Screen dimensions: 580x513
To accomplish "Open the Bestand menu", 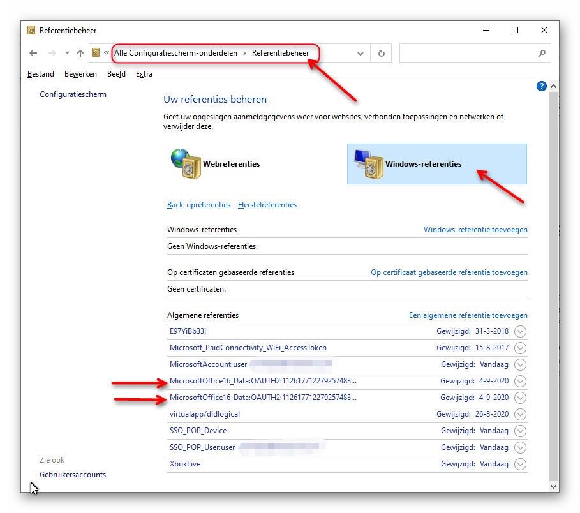I will click(x=41, y=74).
